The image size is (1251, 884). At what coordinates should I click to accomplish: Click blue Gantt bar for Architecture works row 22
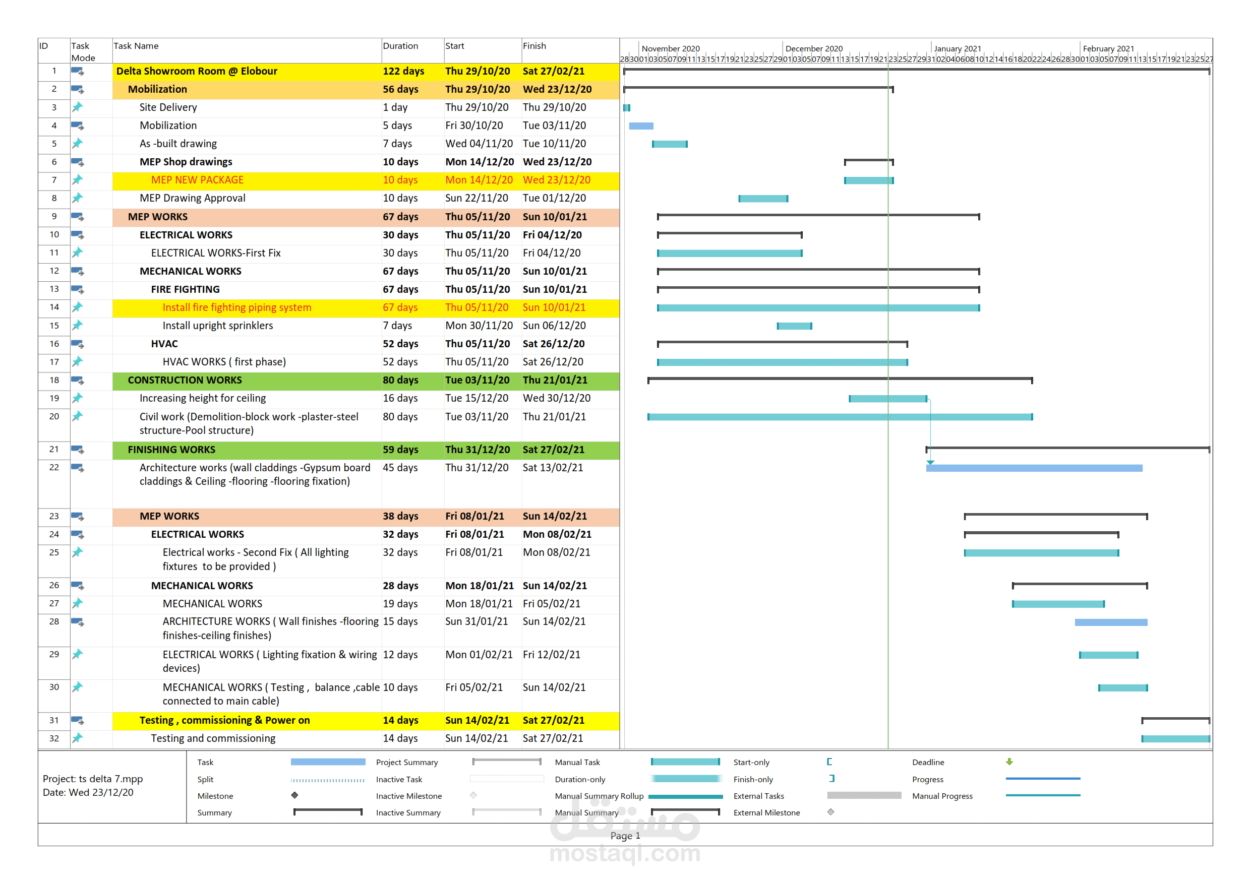(x=1034, y=468)
